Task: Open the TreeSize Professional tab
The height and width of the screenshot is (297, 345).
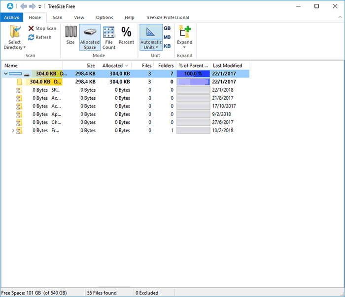Action: click(x=168, y=17)
